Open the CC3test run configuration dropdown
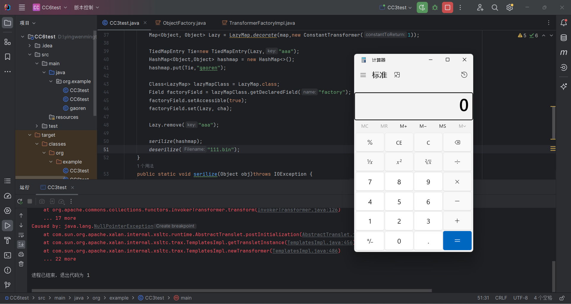Screen dimensions: 571x304 coord(396,7)
